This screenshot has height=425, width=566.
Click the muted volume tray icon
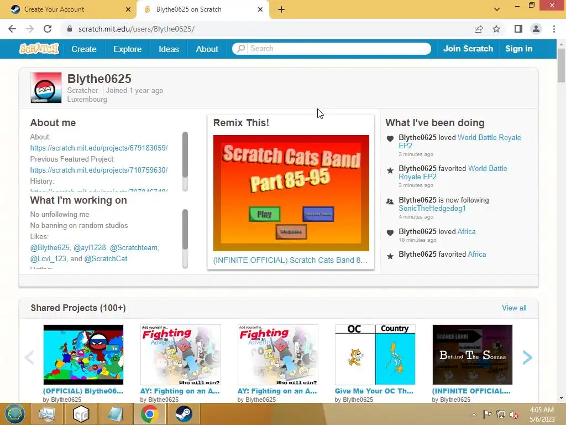pos(513,414)
